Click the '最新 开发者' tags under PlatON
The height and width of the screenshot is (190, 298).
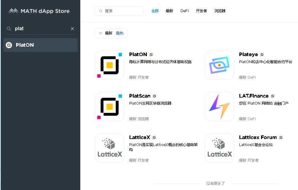pyautogui.click(x=139, y=77)
